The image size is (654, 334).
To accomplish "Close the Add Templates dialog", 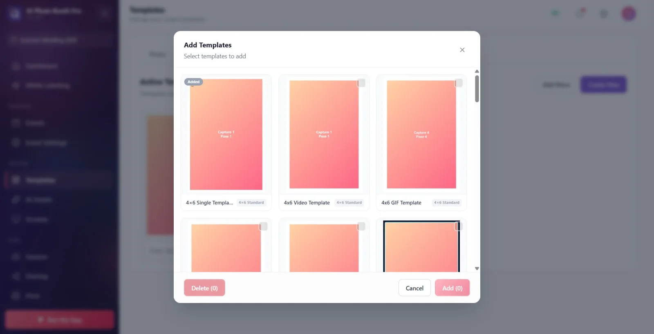I will pos(462,50).
